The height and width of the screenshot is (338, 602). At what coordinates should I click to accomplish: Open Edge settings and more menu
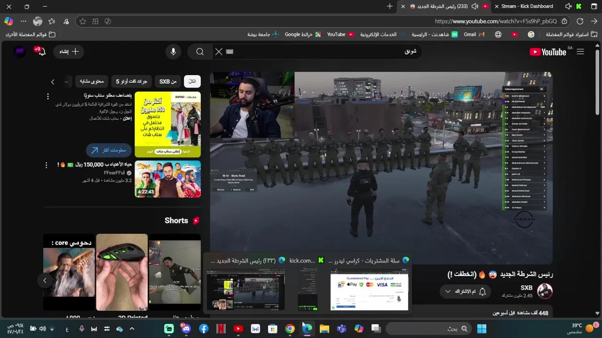(23, 21)
